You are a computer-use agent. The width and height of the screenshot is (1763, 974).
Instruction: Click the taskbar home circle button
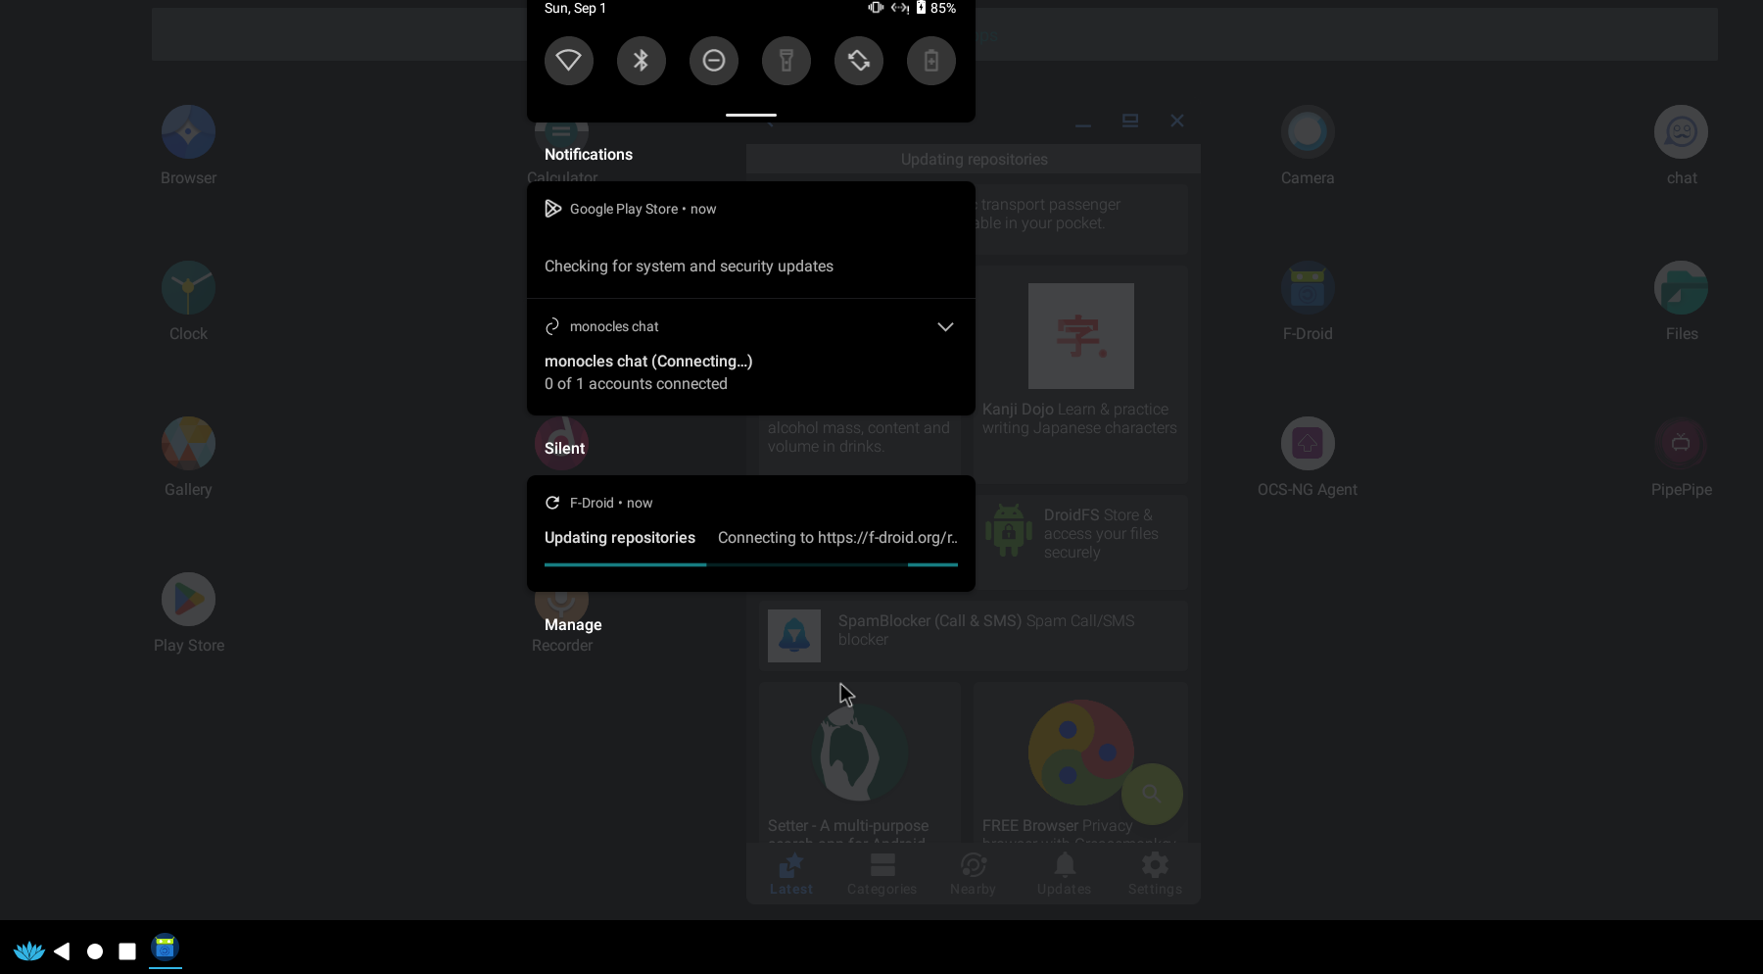point(95,950)
